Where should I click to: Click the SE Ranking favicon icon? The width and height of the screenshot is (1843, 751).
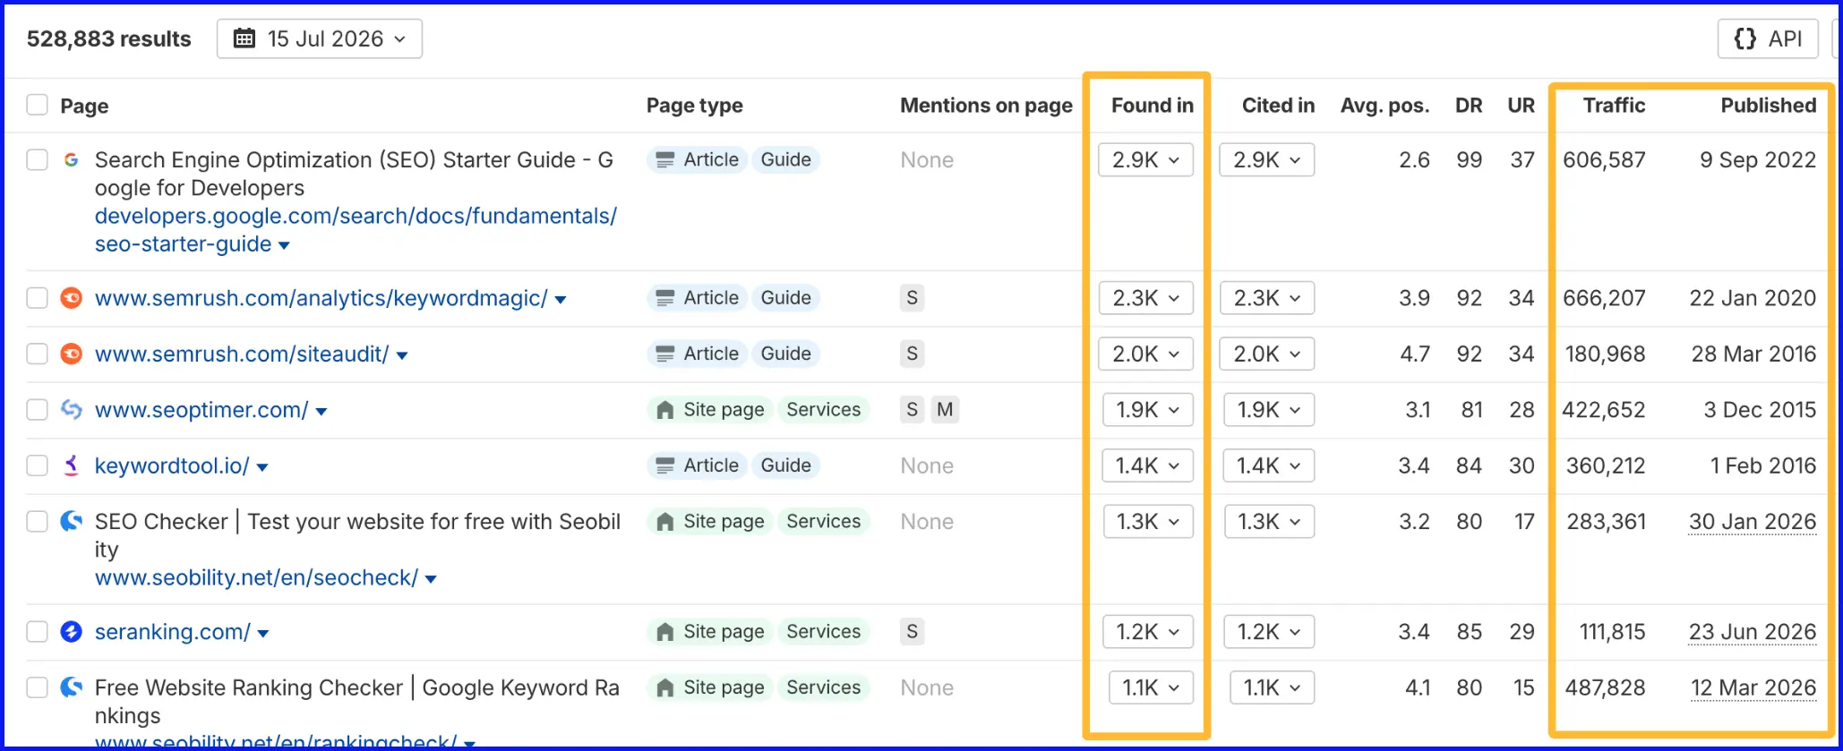point(71,632)
